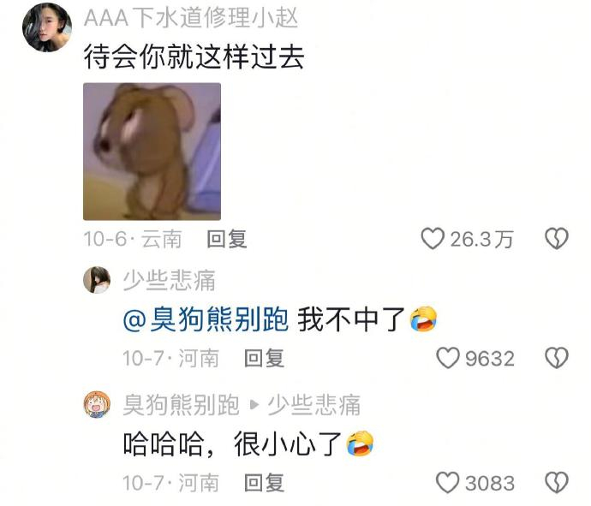The height and width of the screenshot is (506, 591).
Task: Like the comment from AAA下水道修理小赵
Action: 433,239
